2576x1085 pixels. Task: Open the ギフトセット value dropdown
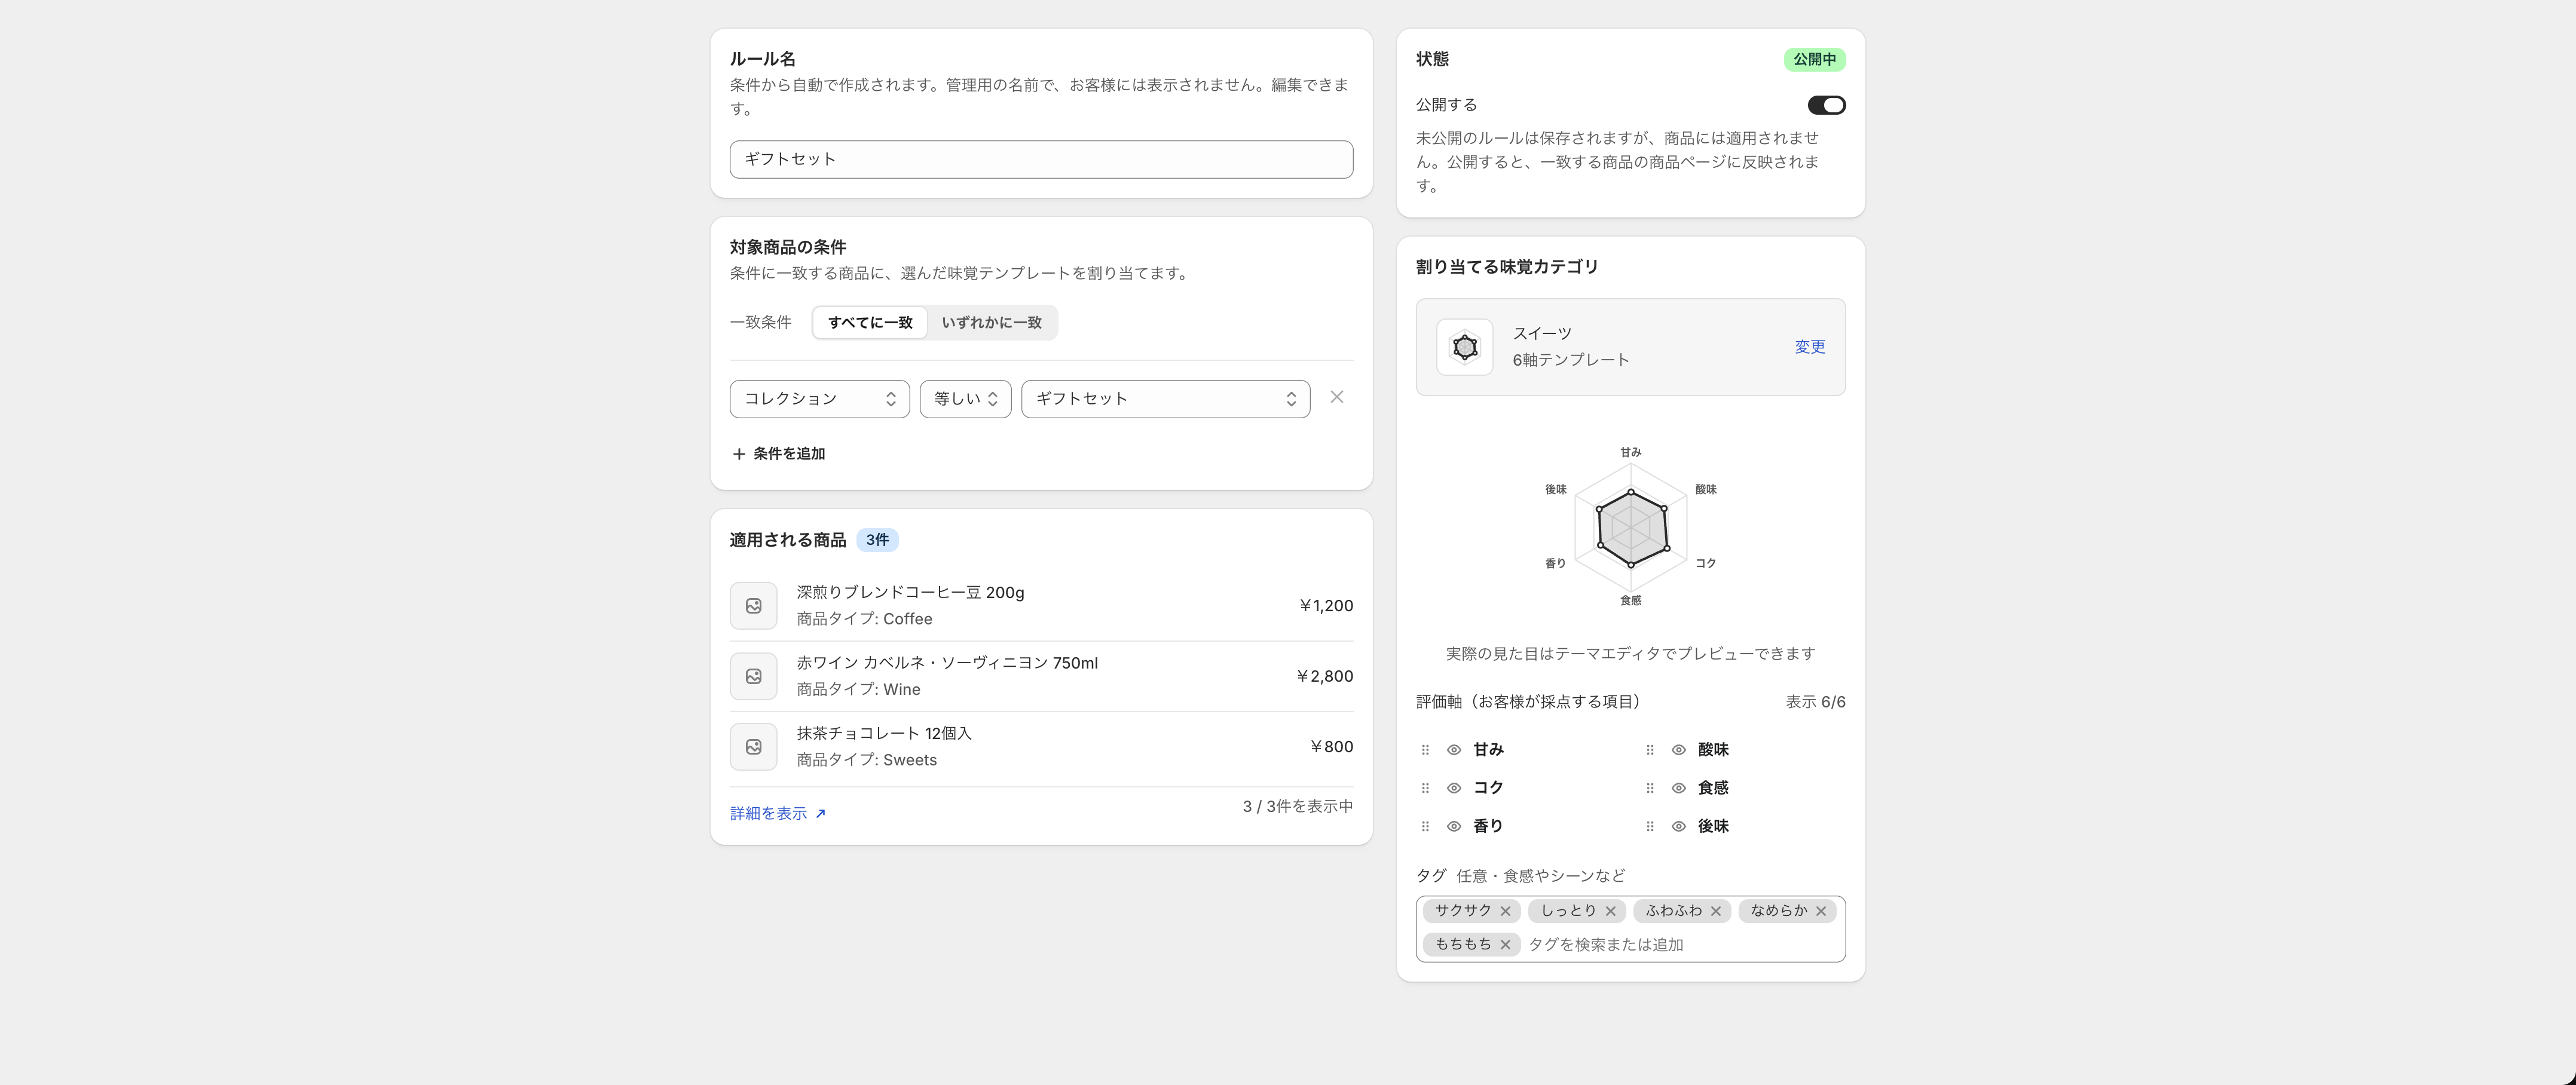tap(1165, 399)
